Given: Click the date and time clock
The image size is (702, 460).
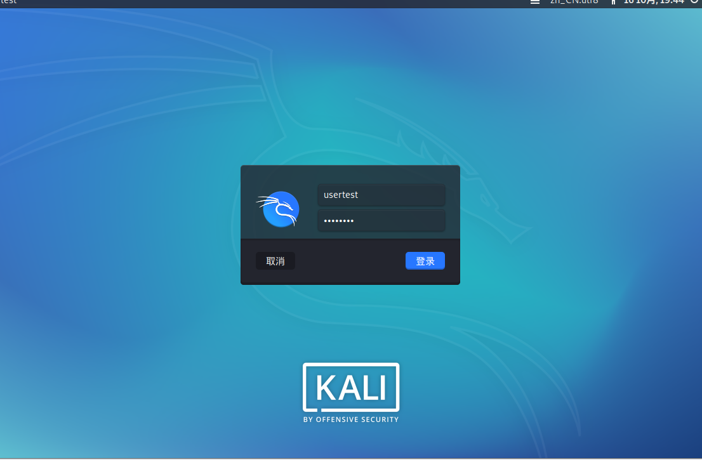Looking at the screenshot, I should 654,2.
